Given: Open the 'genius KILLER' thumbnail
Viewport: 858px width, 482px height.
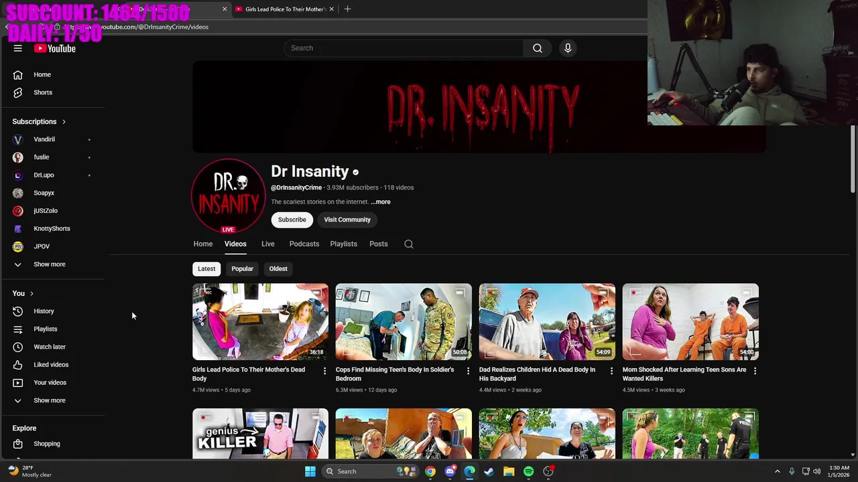Looking at the screenshot, I should click(260, 434).
